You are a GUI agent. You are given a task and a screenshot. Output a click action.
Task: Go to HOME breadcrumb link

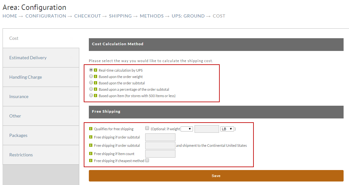tap(10, 16)
